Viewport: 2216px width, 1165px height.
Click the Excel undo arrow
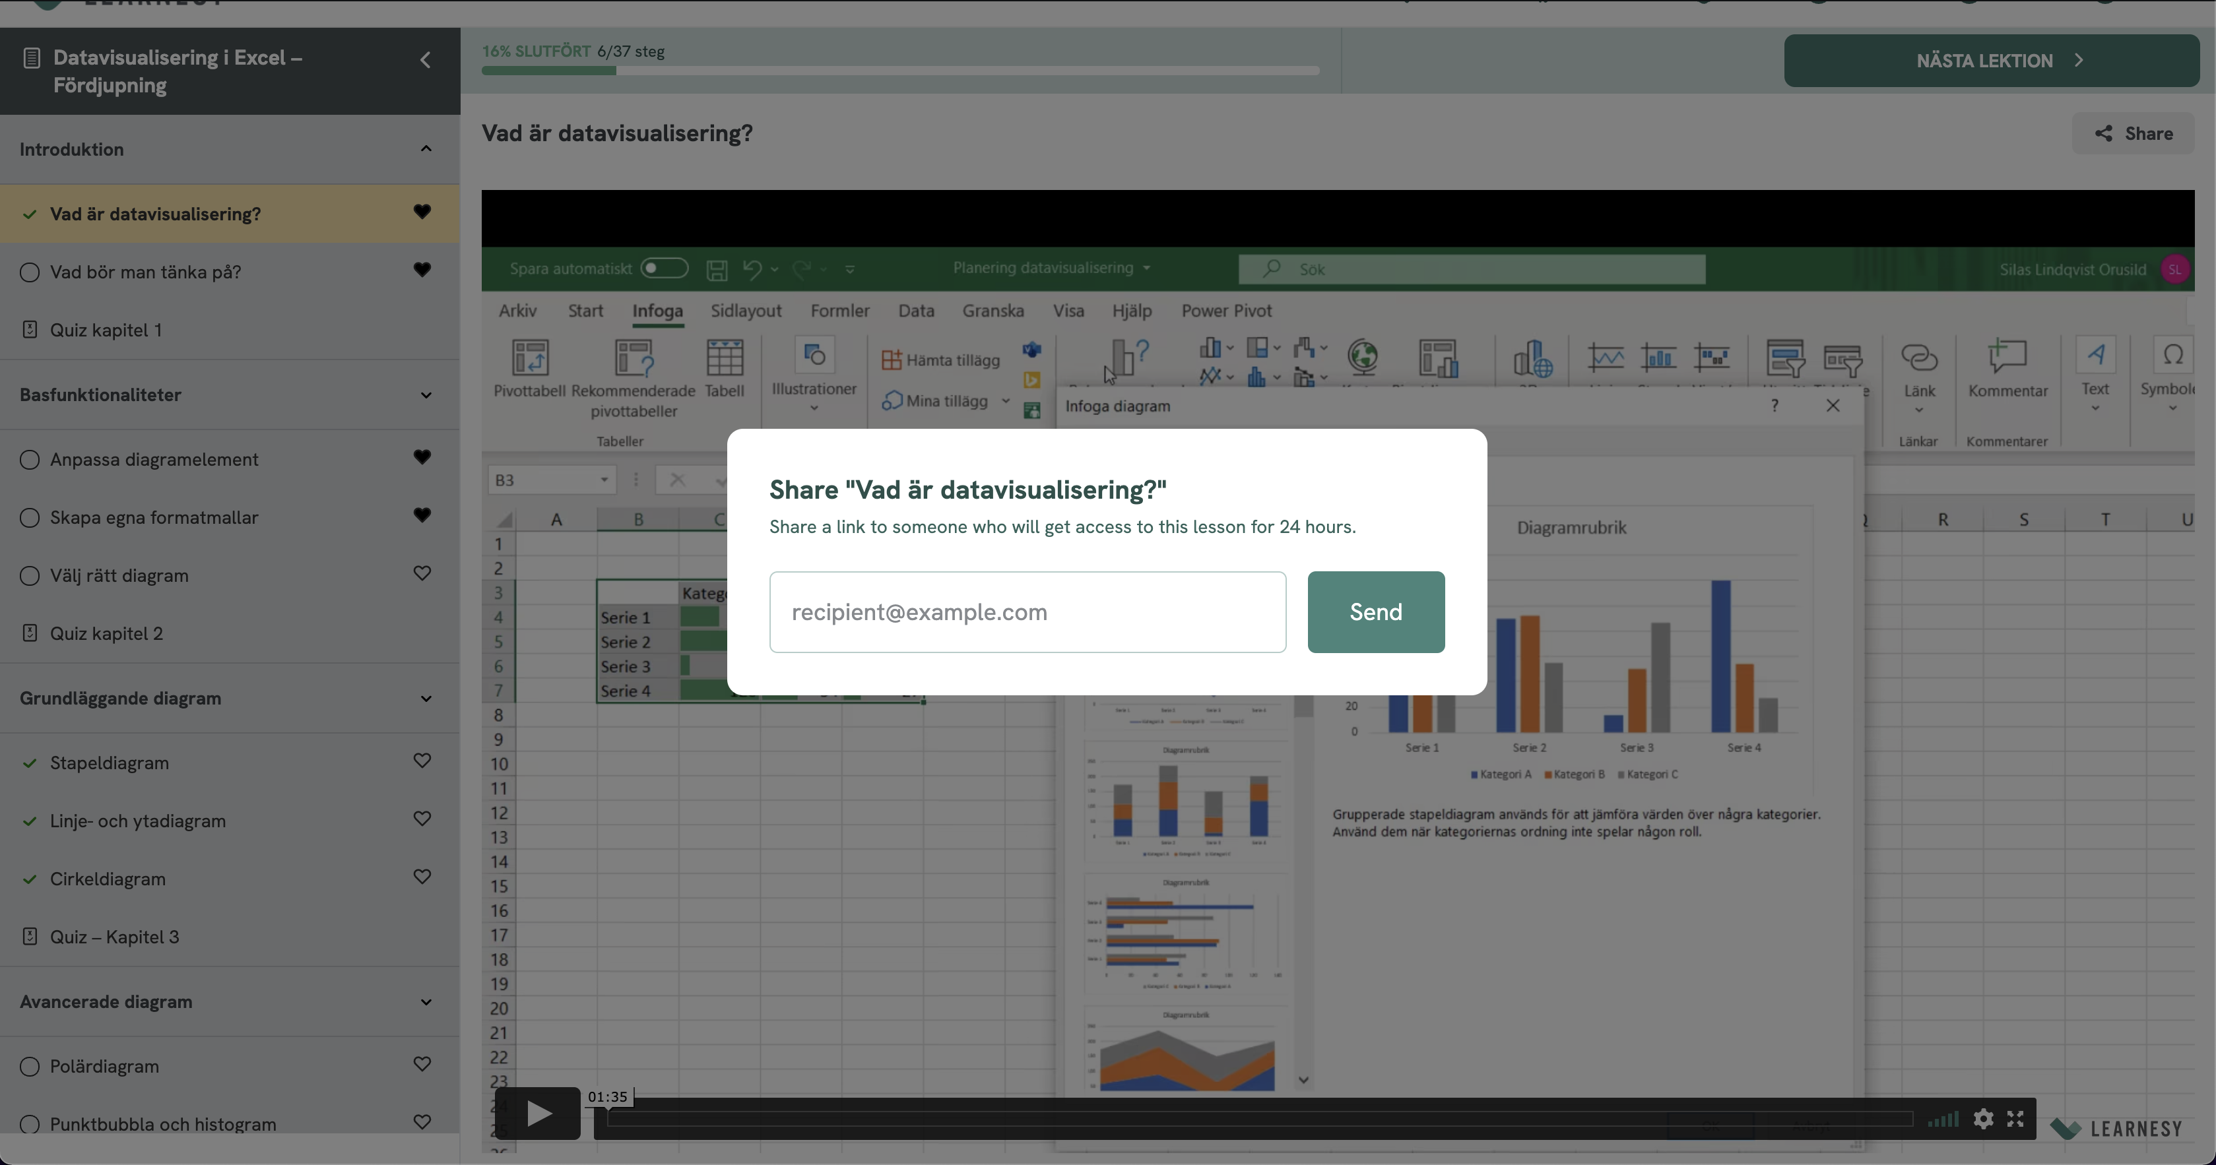pos(752,269)
